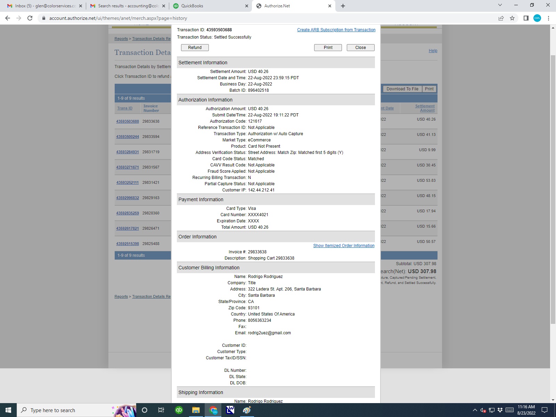
Task: Expand the tab search dropdown arrow
Action: point(500,5)
